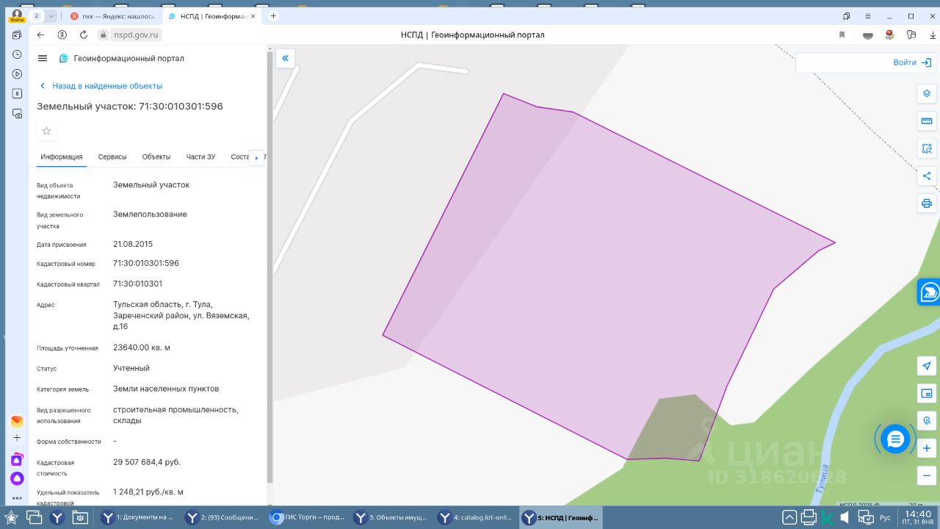The height and width of the screenshot is (529, 940).
Task: Switch to the Объекты tab
Action: (156, 157)
